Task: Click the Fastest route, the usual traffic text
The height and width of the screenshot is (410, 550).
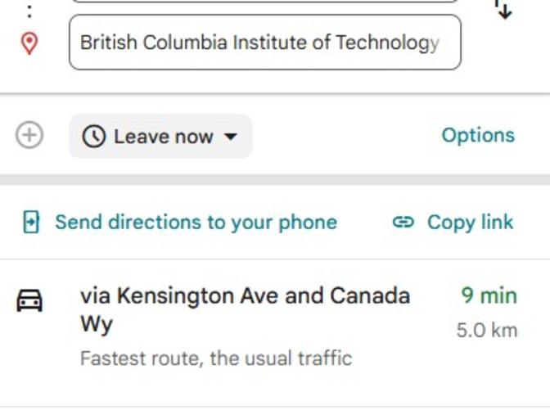Action: click(216, 358)
